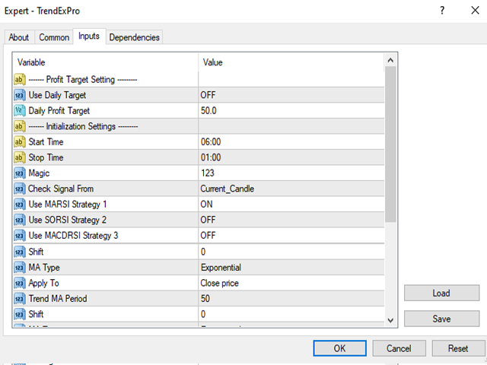
Task: Select the Inputs tab
Action: [89, 36]
